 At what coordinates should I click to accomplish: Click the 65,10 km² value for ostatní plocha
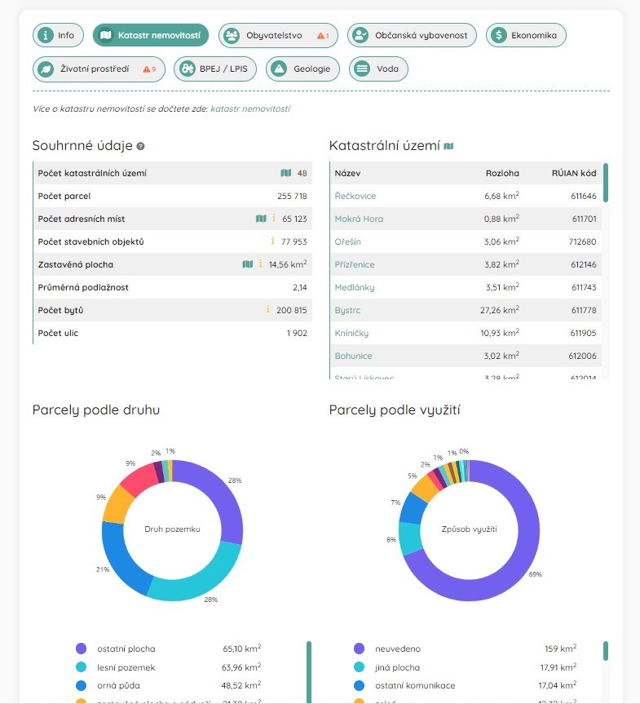pos(242,649)
